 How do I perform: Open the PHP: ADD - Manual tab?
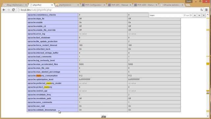[x=145, y=5]
